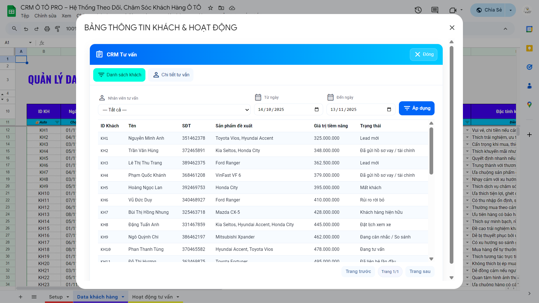
Task: Star this spreadsheet document
Action: click(x=210, y=8)
